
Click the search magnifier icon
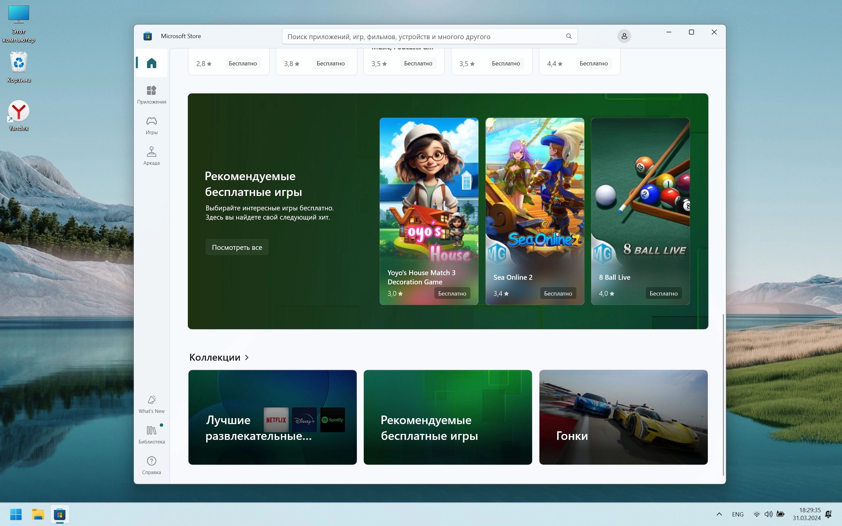(x=569, y=36)
